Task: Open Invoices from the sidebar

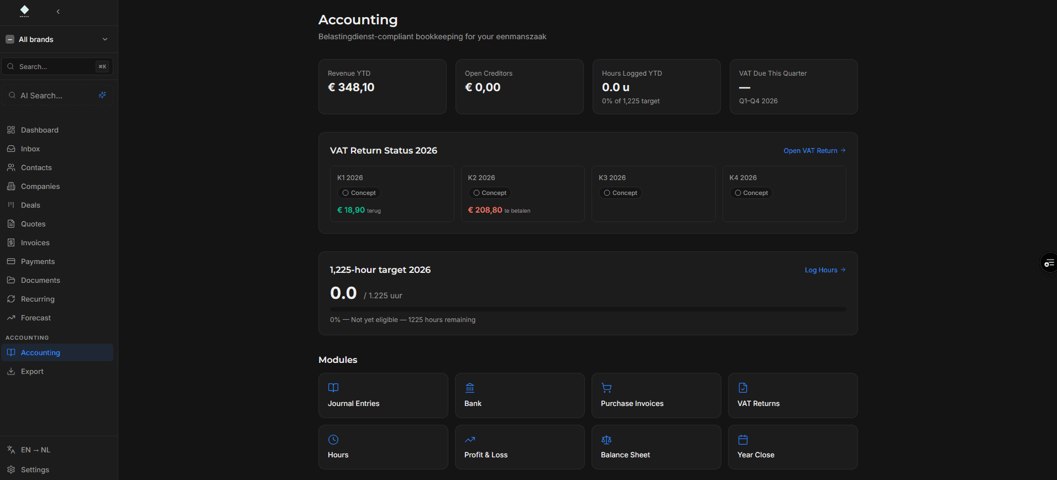Action: click(x=57, y=242)
